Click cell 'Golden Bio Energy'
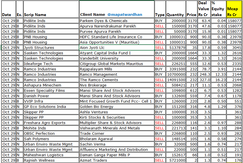 coord(117,107)
